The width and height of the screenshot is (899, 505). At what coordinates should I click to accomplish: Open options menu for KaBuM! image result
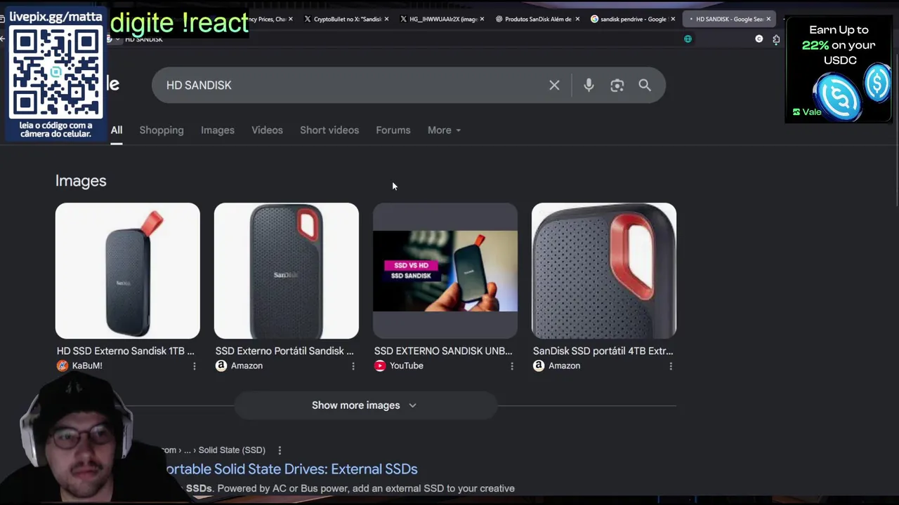tap(195, 365)
